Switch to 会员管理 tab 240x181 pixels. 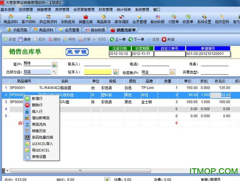[69, 30]
